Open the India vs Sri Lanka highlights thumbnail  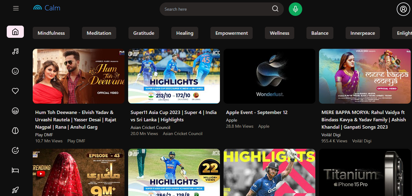(174, 76)
